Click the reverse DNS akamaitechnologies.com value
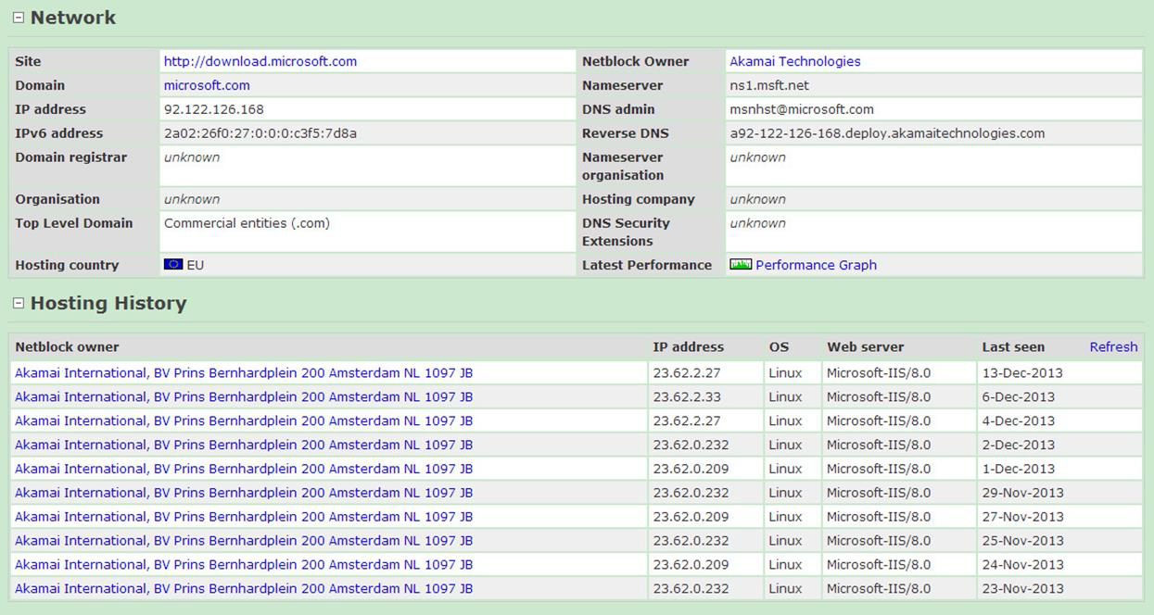 tap(887, 133)
